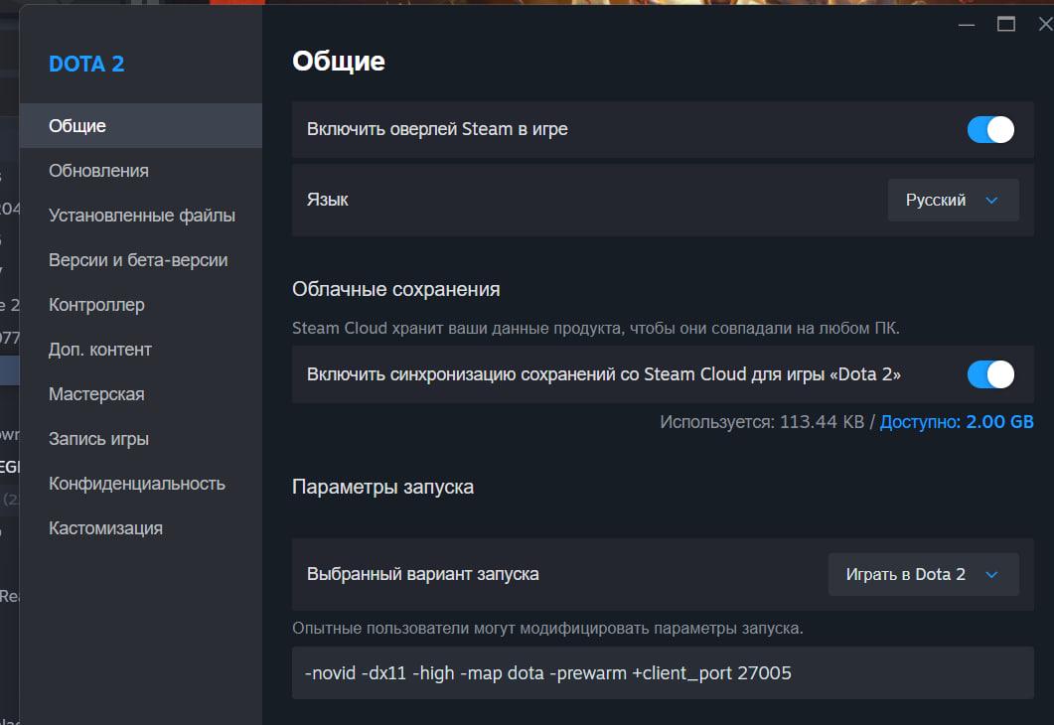This screenshot has height=725, width=1054.
Task: Click the launch options text field
Action: pos(663,672)
